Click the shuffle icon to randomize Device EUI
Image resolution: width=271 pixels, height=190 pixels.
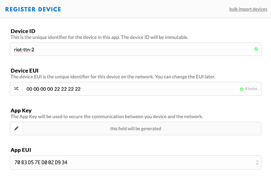click(x=16, y=89)
